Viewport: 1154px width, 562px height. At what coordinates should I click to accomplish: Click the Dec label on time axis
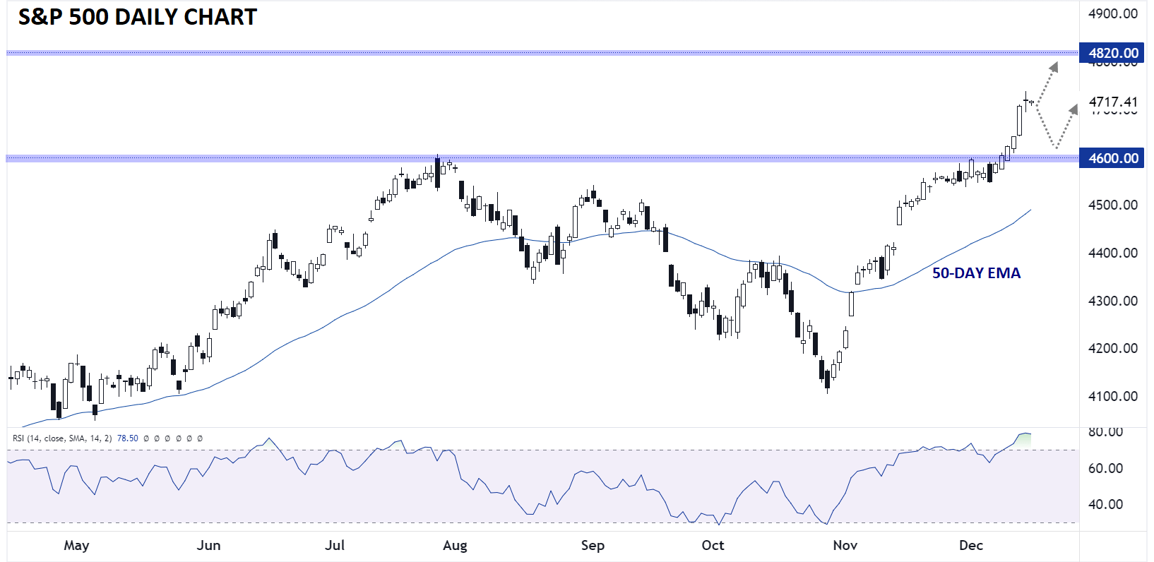(971, 545)
